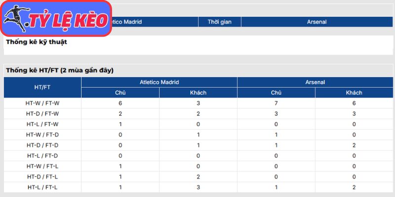This screenshot has height=197, width=395.
Task: Select the HT-D / FT-D row label
Action: point(42,145)
